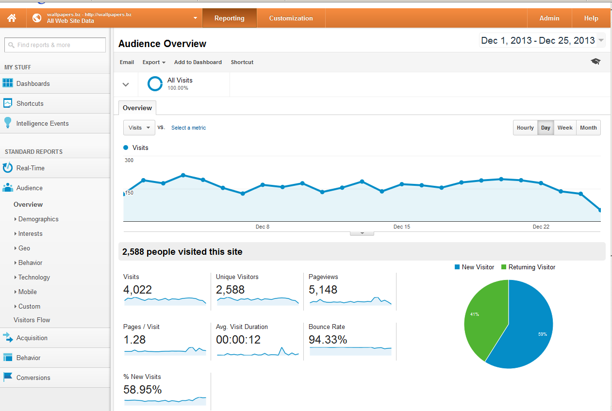
Task: Click the Dashboards grid icon
Action: tap(8, 83)
